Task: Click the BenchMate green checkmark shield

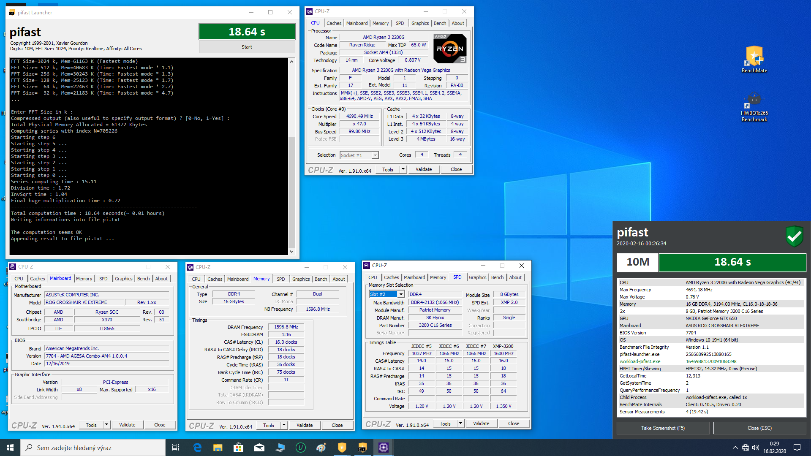Action: (x=794, y=236)
